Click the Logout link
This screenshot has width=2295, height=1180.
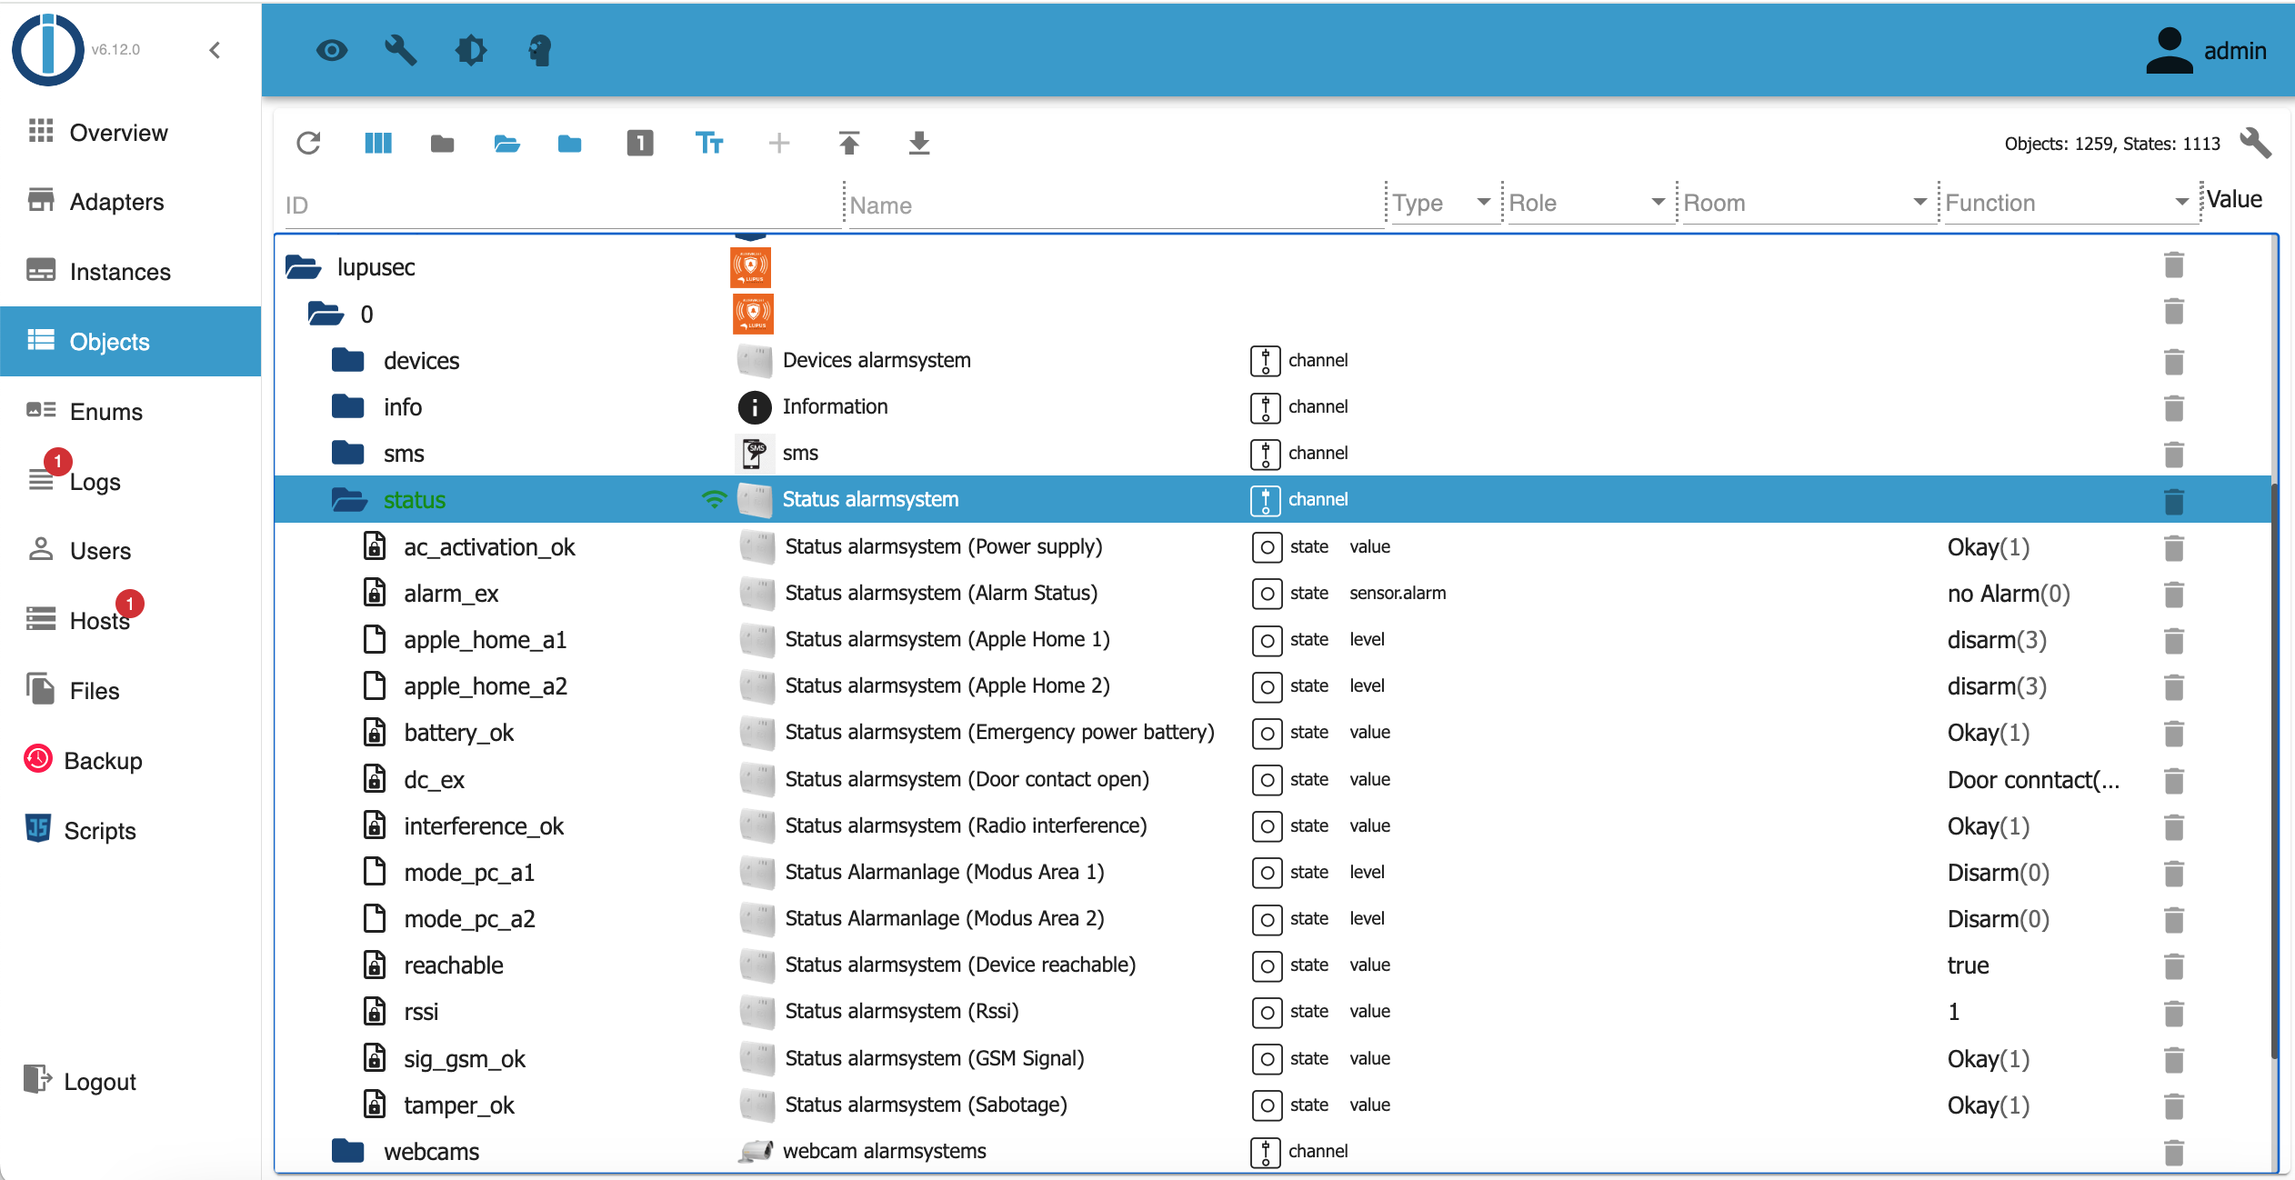click(99, 1081)
